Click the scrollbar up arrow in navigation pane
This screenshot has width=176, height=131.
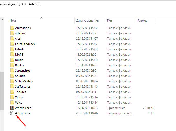pyautogui.click(x=2, y=20)
